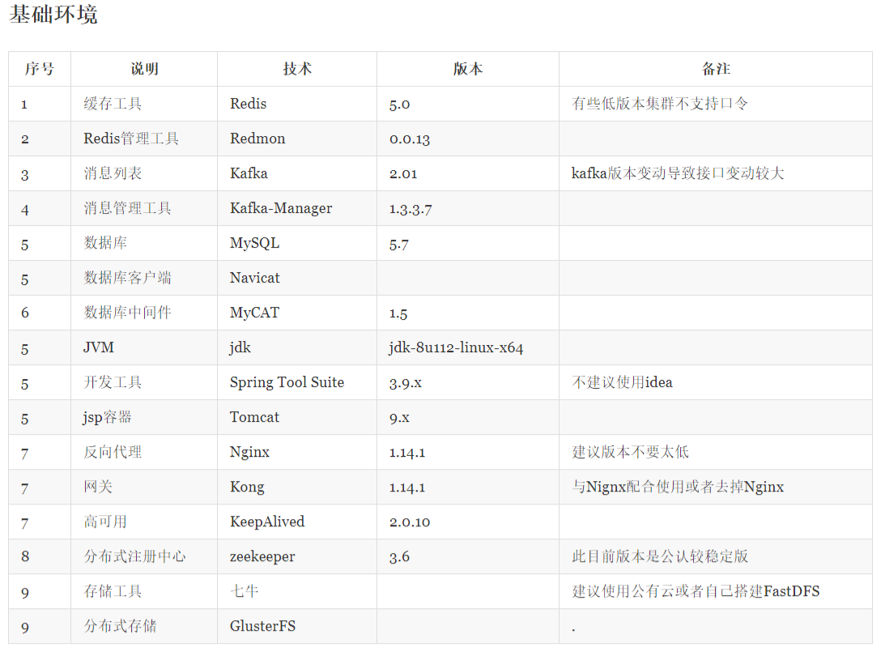
Task: Select the 技术 column header
Action: [297, 69]
